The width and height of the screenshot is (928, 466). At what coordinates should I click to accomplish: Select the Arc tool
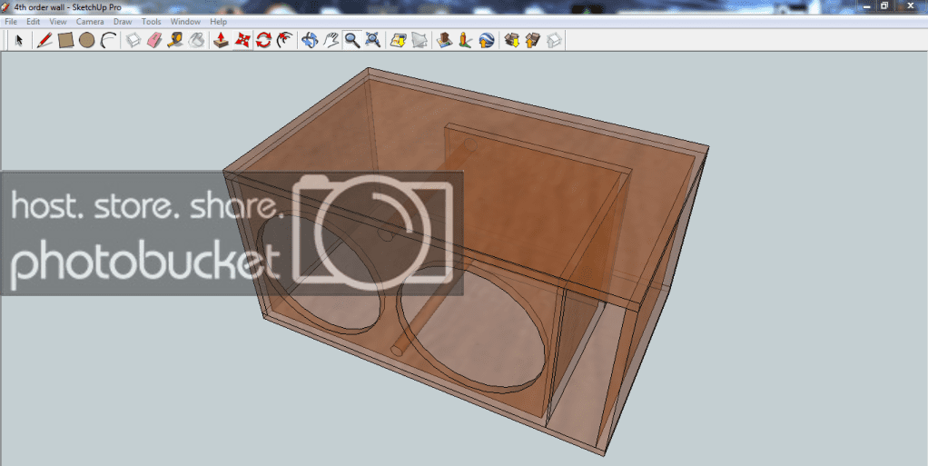click(x=108, y=40)
